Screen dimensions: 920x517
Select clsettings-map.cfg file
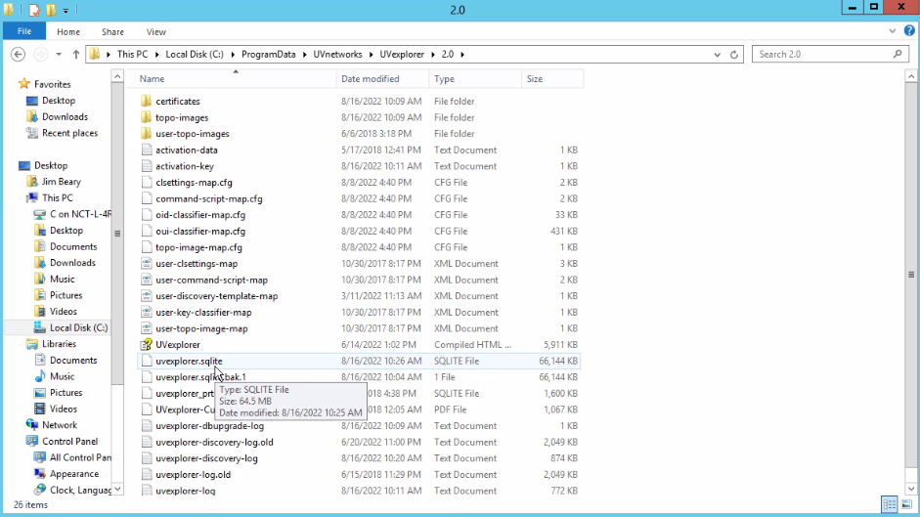click(194, 183)
